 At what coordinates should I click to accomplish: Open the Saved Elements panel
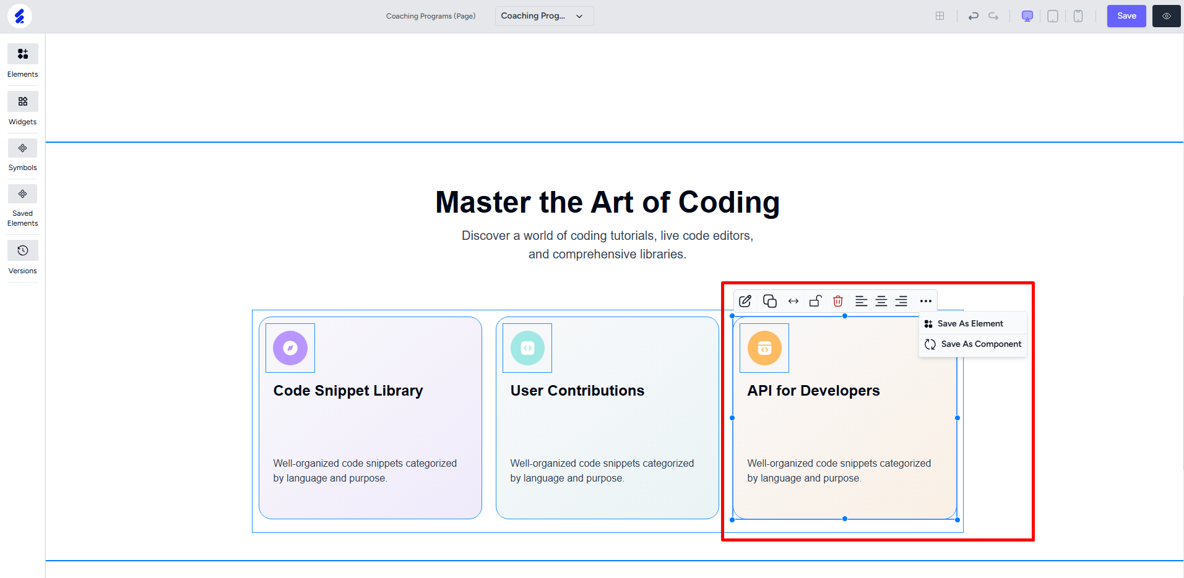(x=23, y=206)
